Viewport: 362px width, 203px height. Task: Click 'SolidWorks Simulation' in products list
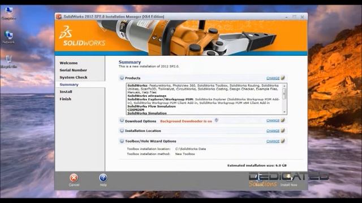pos(147,113)
